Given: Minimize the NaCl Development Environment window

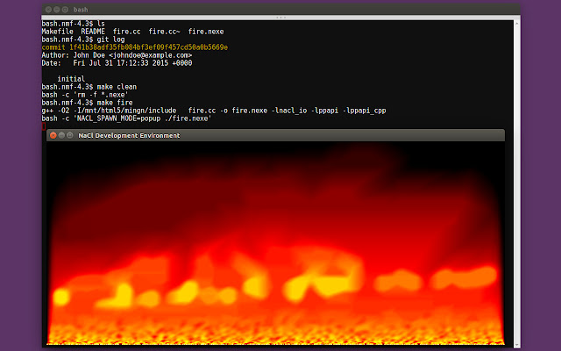Looking at the screenshot, I should [x=61, y=135].
